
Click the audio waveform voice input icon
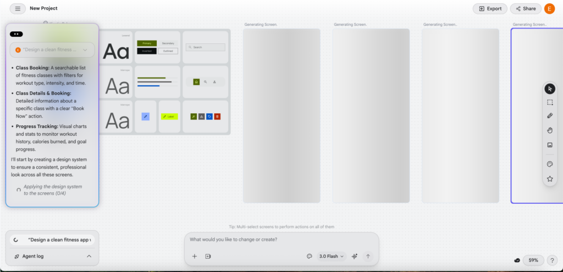point(355,256)
